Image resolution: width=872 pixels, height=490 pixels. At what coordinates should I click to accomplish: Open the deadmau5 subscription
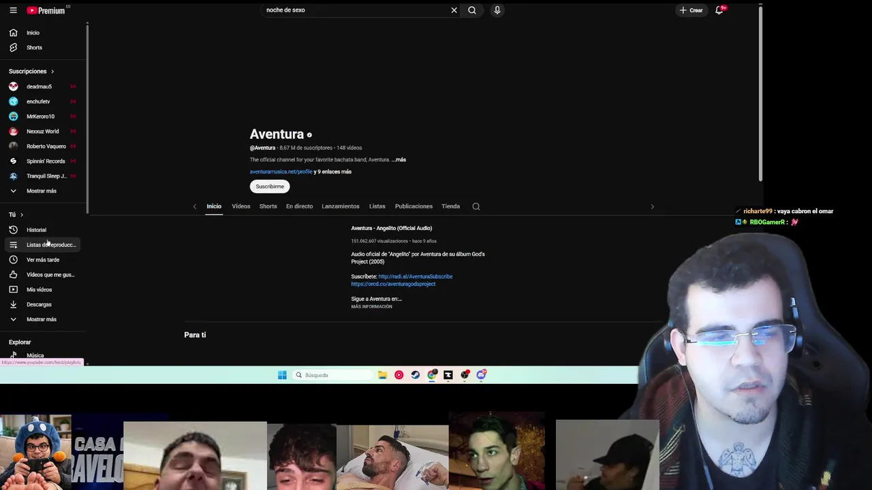pos(42,86)
